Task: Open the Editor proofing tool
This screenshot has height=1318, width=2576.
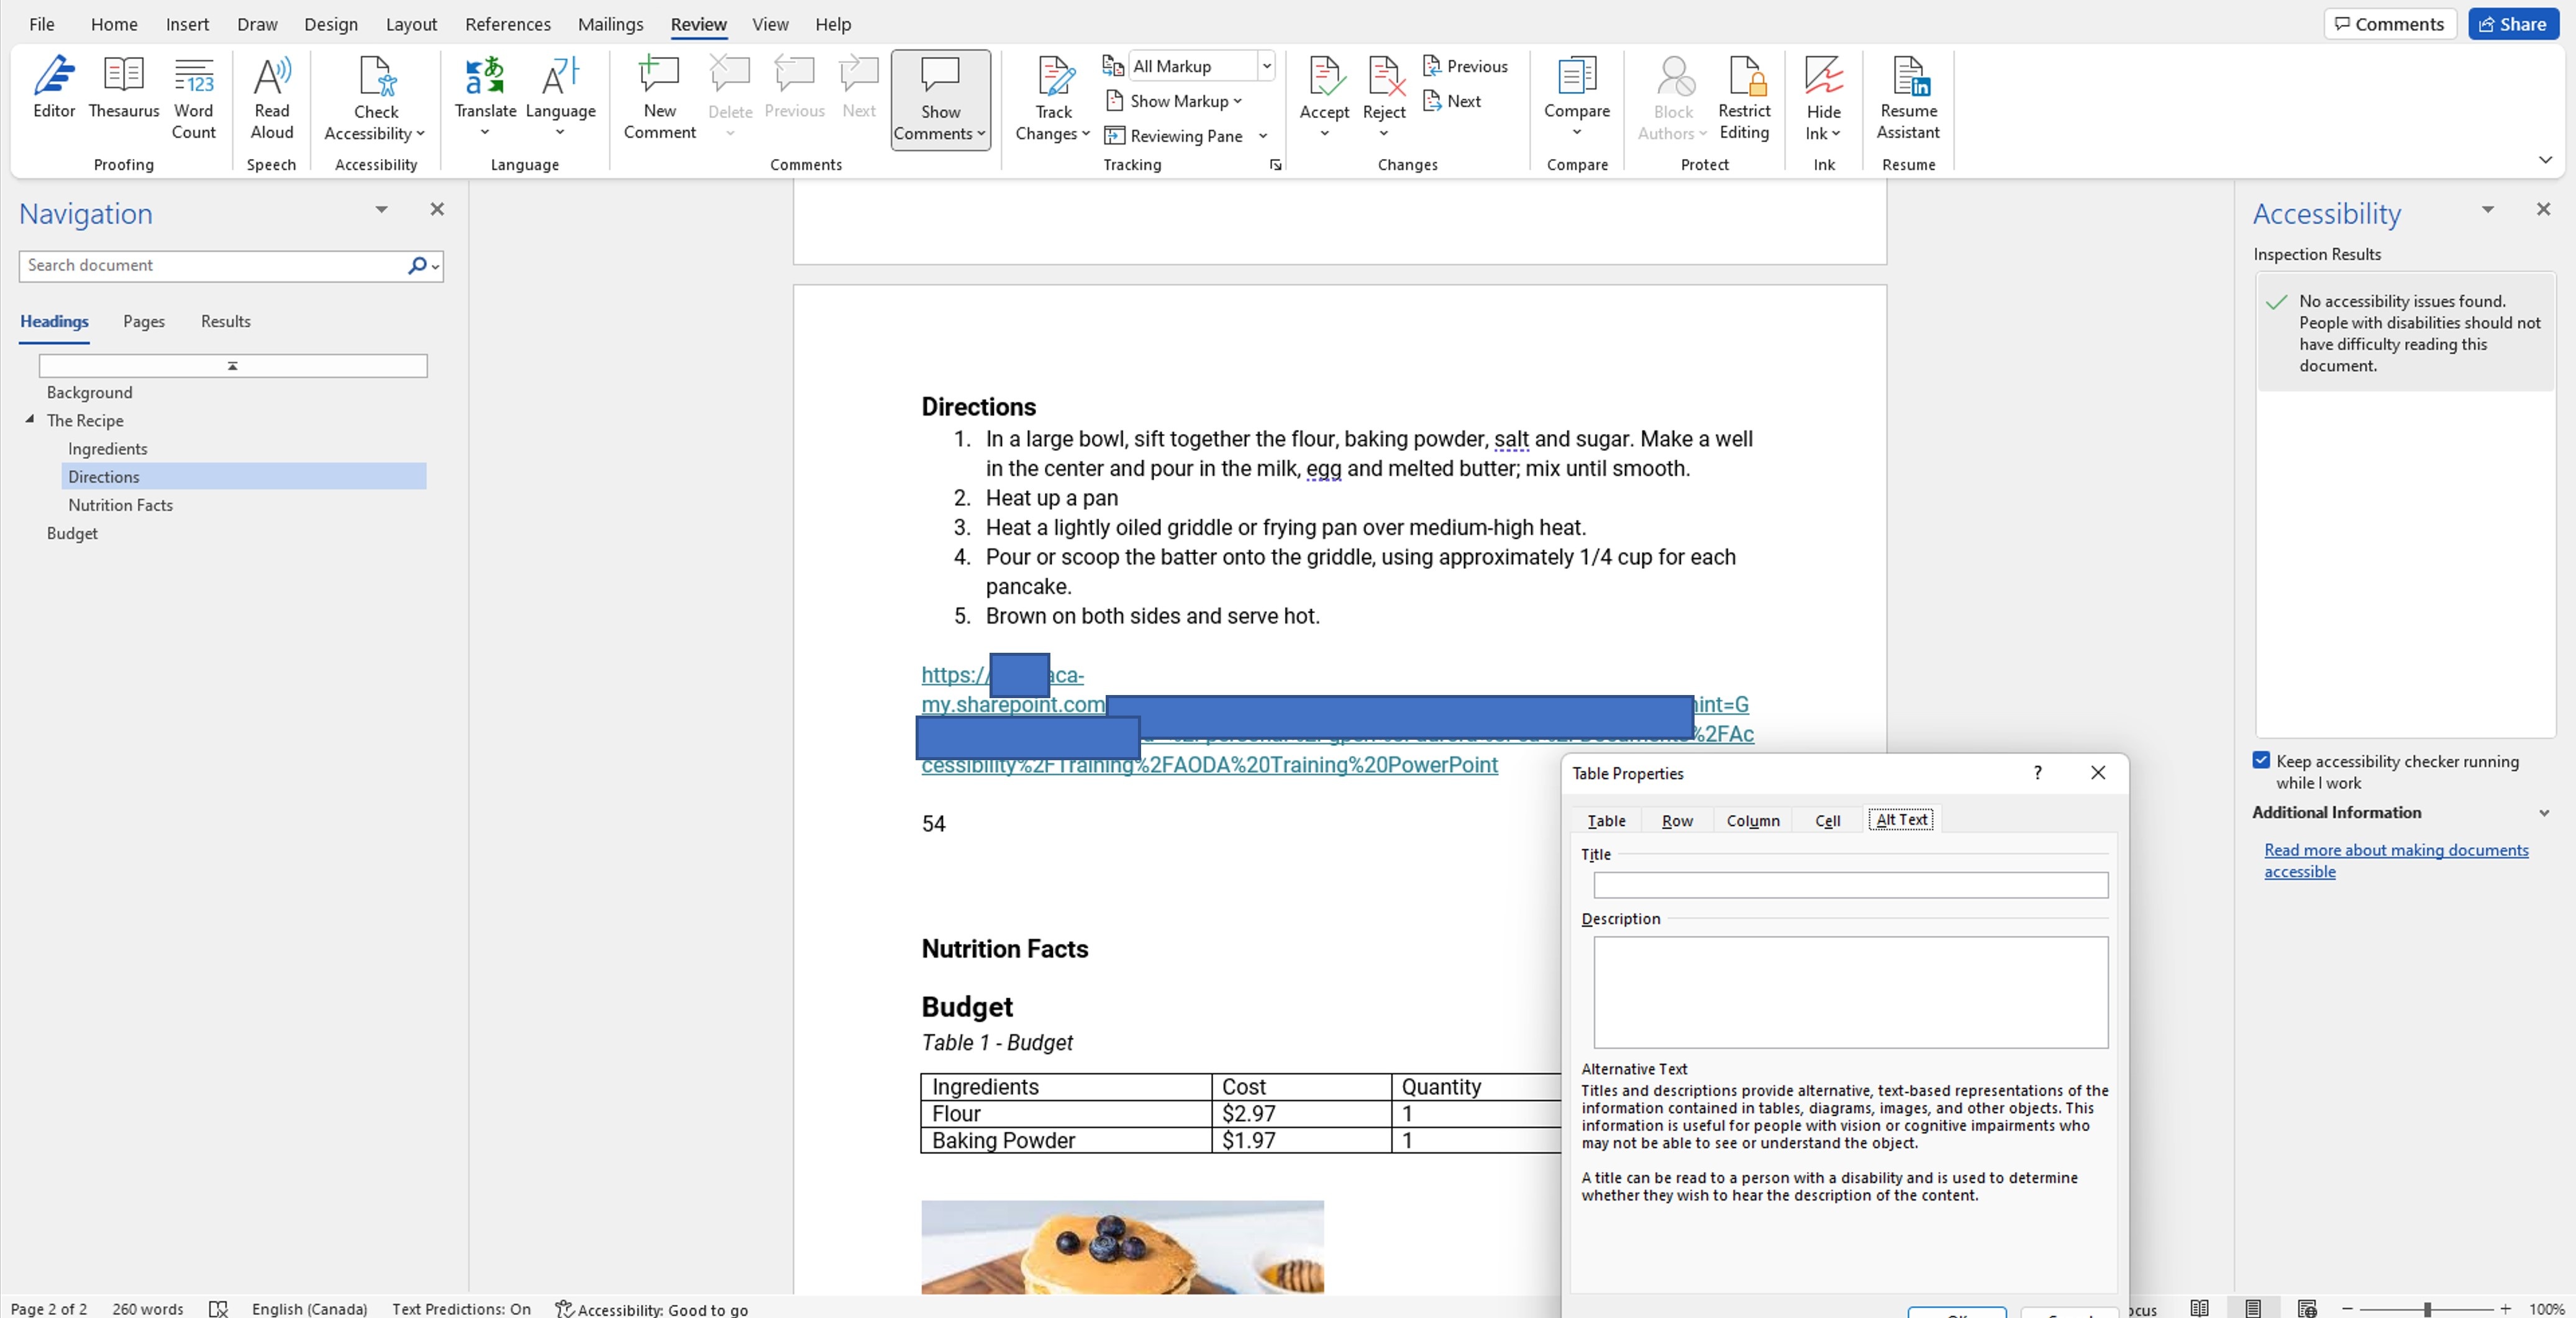Action: pos(54,87)
